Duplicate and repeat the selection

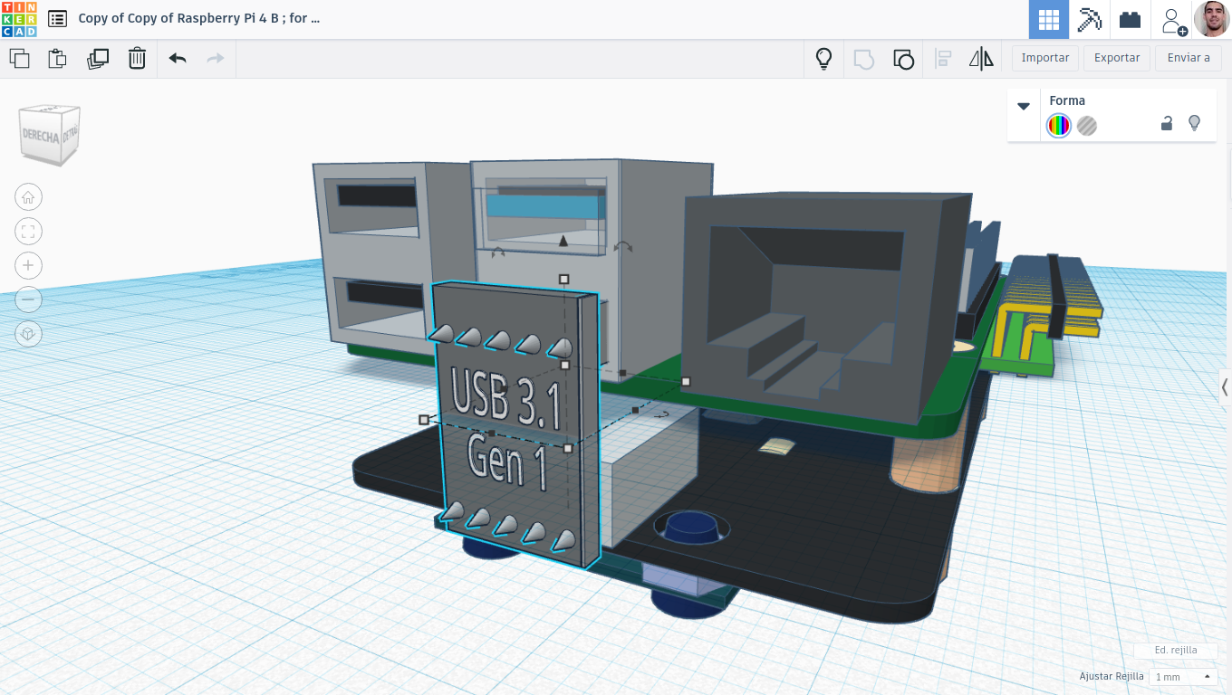pos(98,59)
